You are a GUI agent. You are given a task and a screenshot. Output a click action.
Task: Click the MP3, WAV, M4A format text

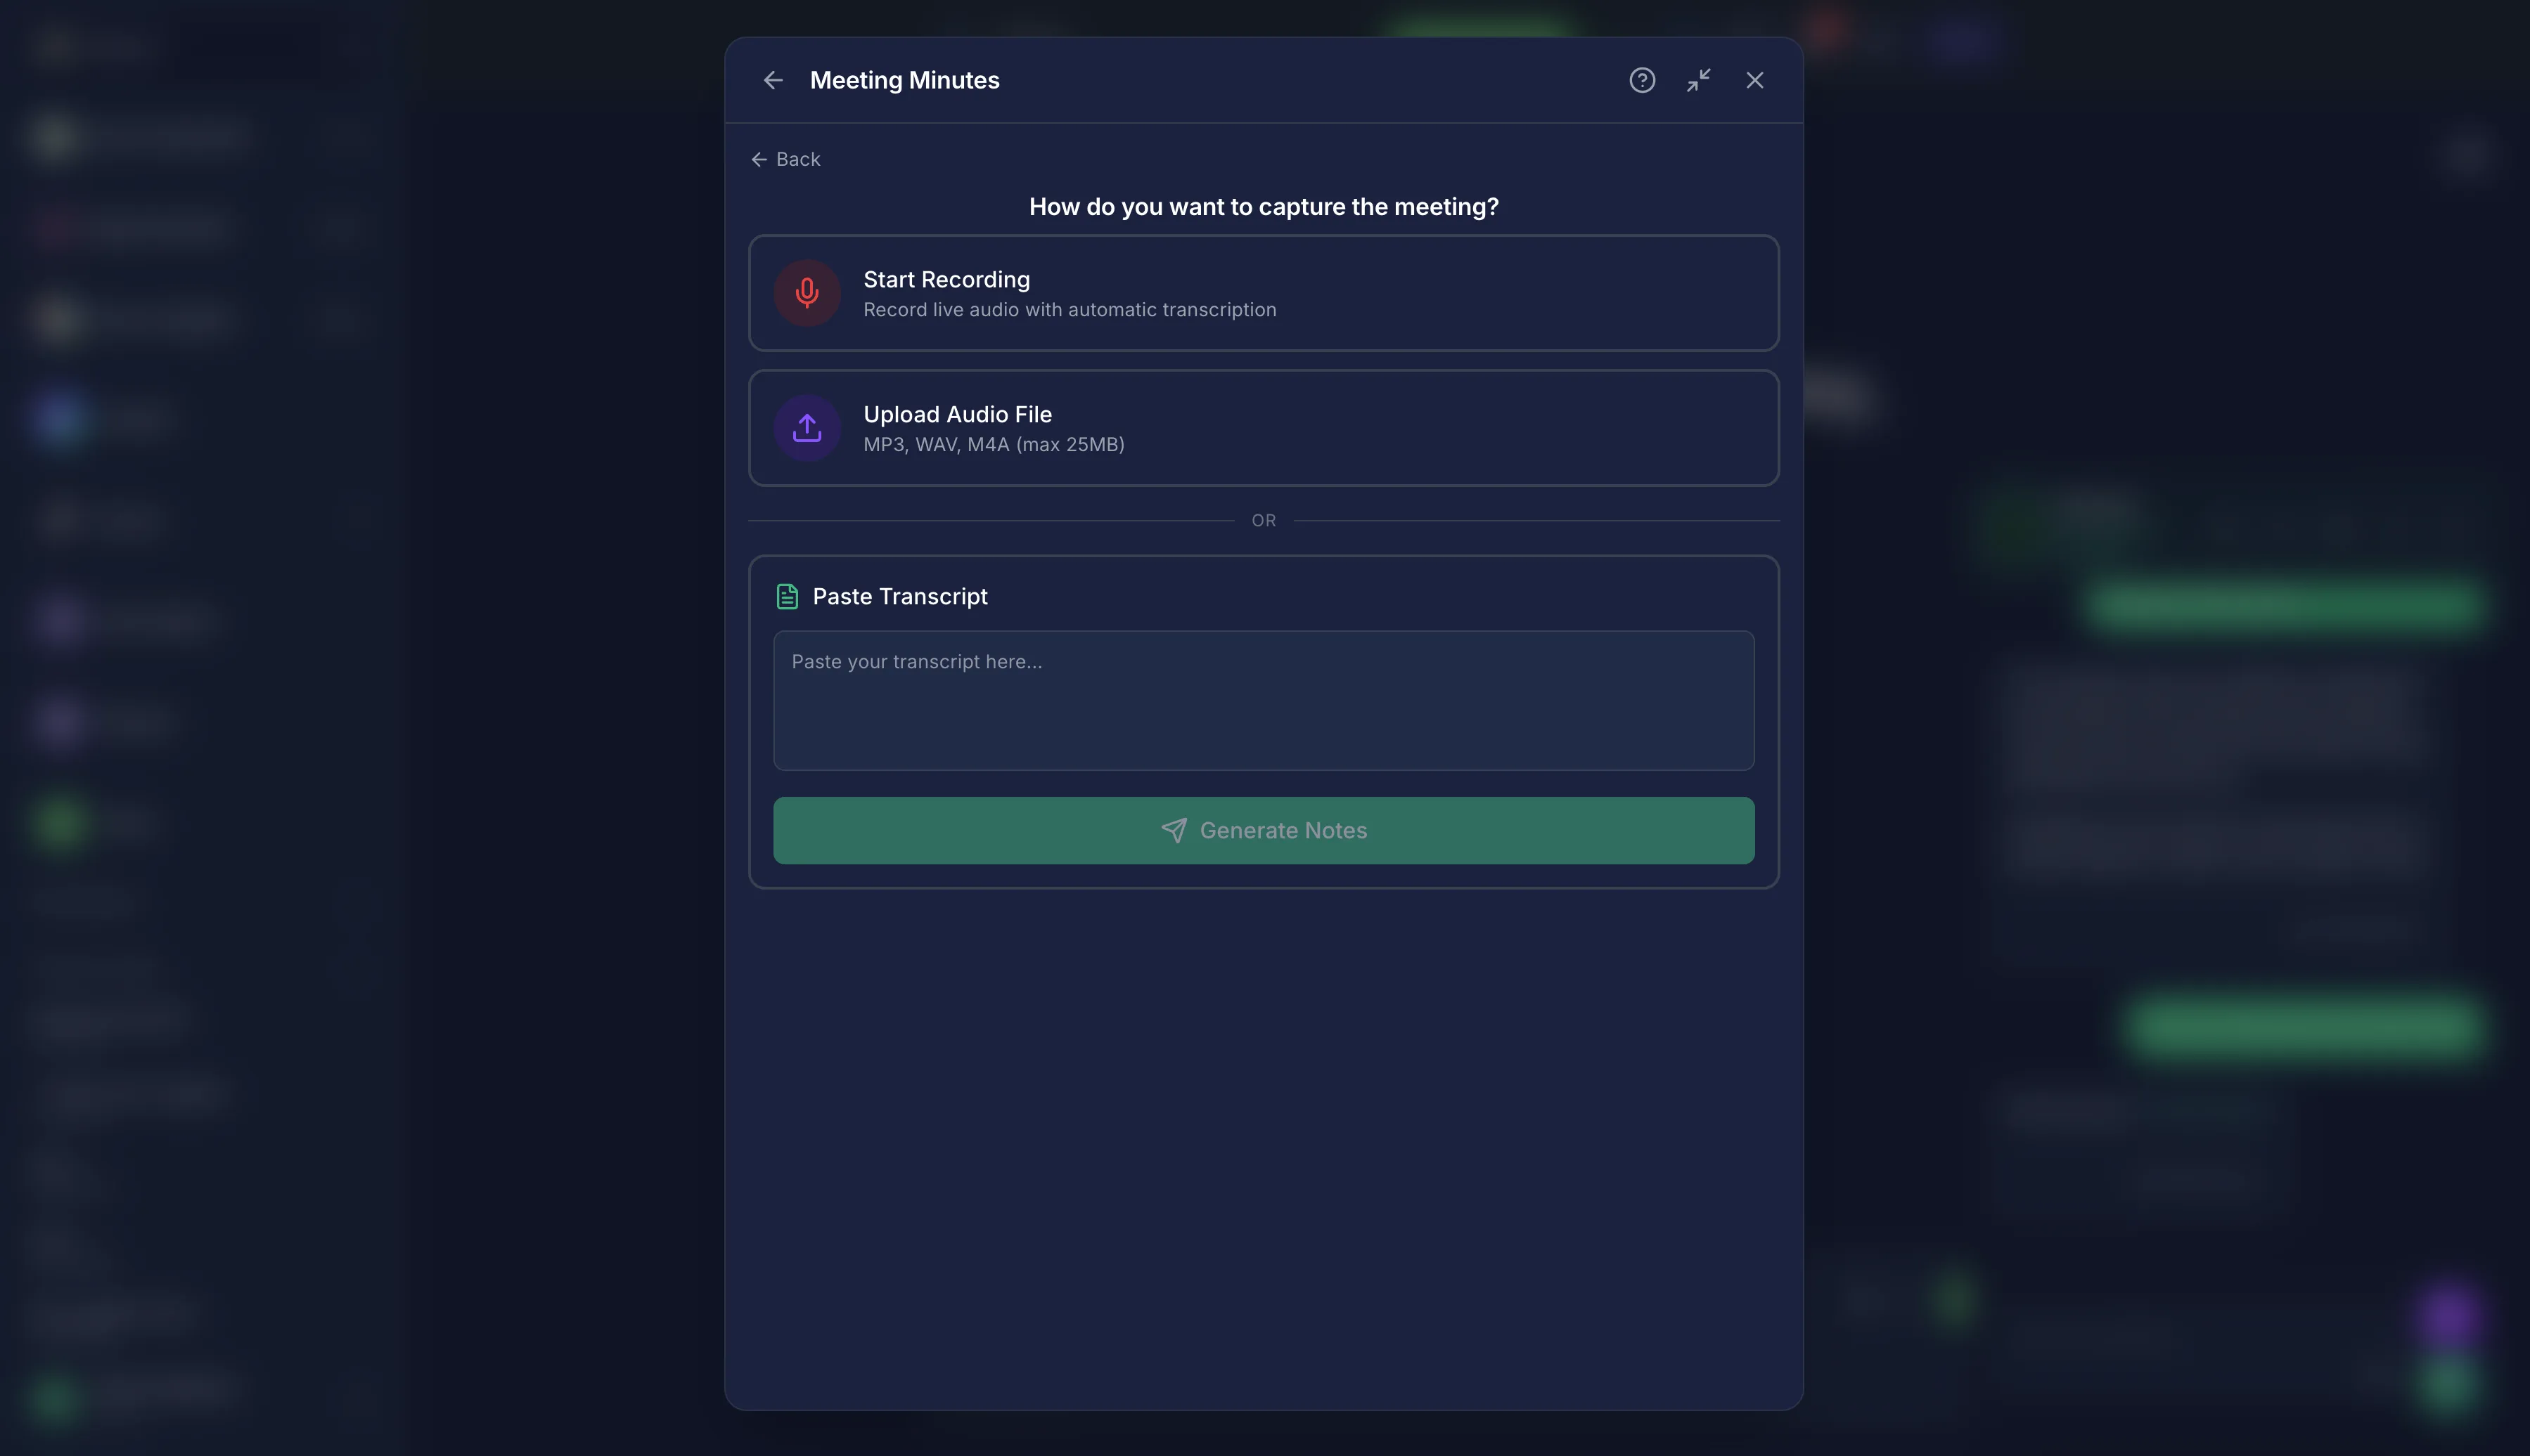tap(994, 445)
